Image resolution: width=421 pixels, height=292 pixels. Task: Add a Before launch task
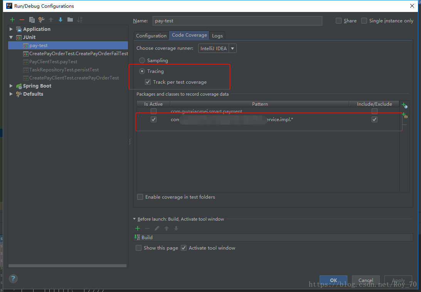point(138,228)
